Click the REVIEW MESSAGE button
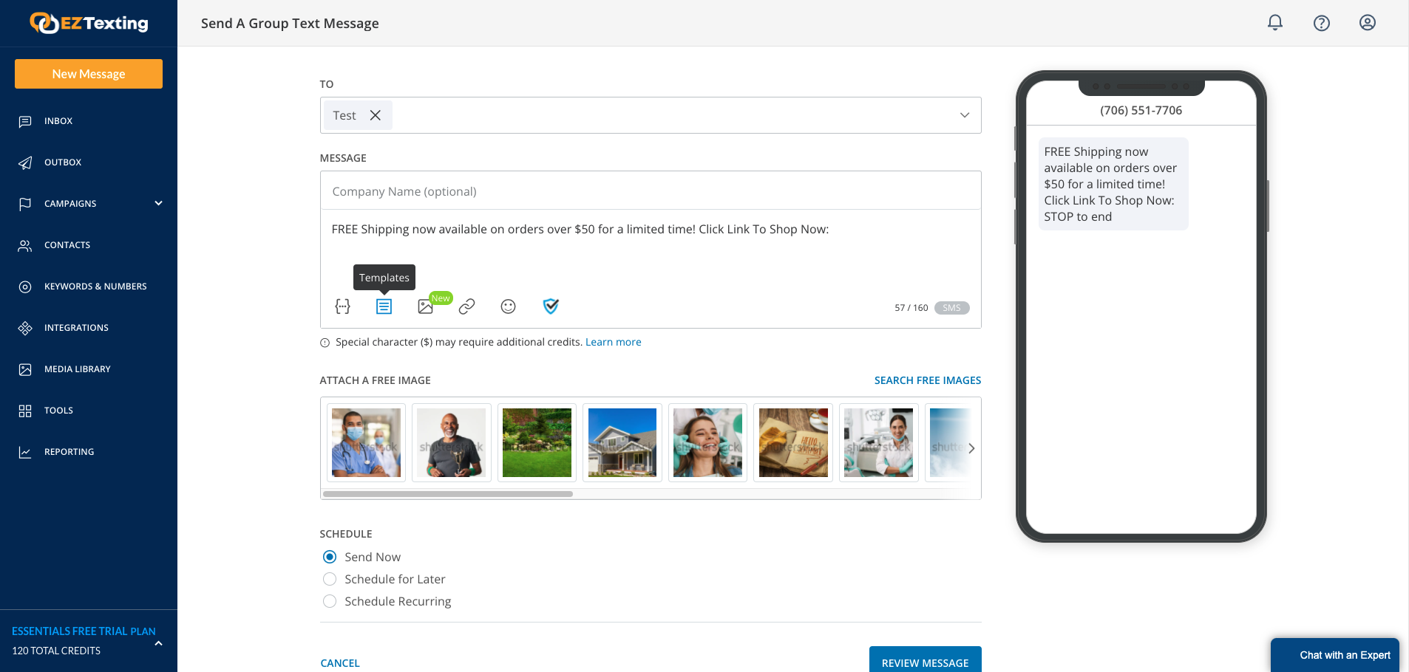 925,662
